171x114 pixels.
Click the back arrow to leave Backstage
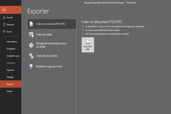pos(4,10)
